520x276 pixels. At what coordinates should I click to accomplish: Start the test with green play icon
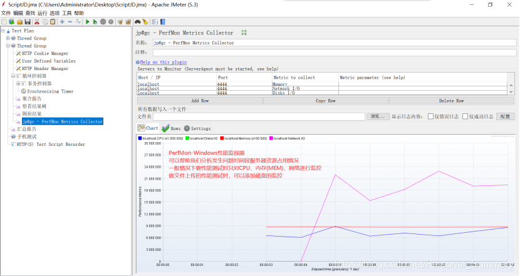[x=88, y=22]
